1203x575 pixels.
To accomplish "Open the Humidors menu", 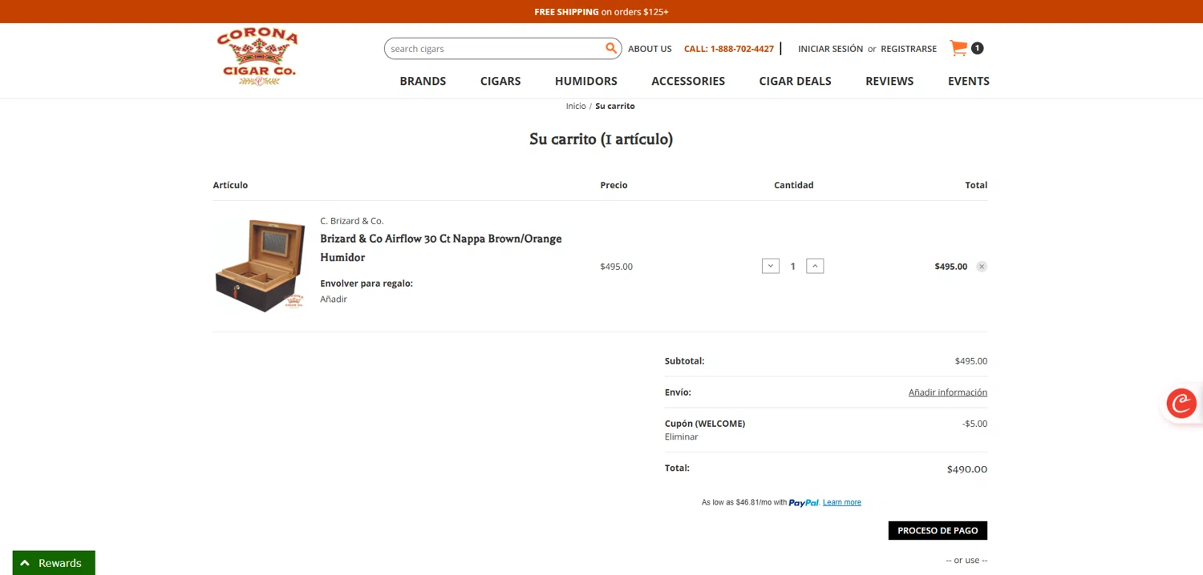I will click(586, 81).
